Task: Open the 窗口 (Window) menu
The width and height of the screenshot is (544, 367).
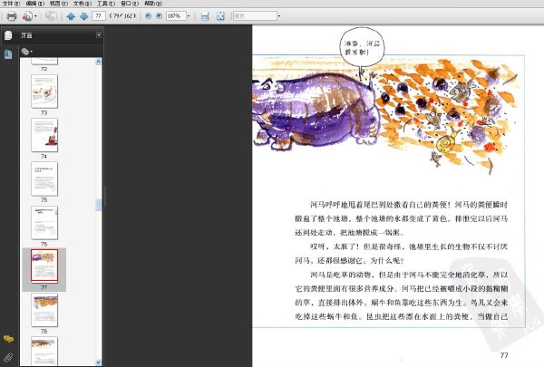Action: [130, 4]
